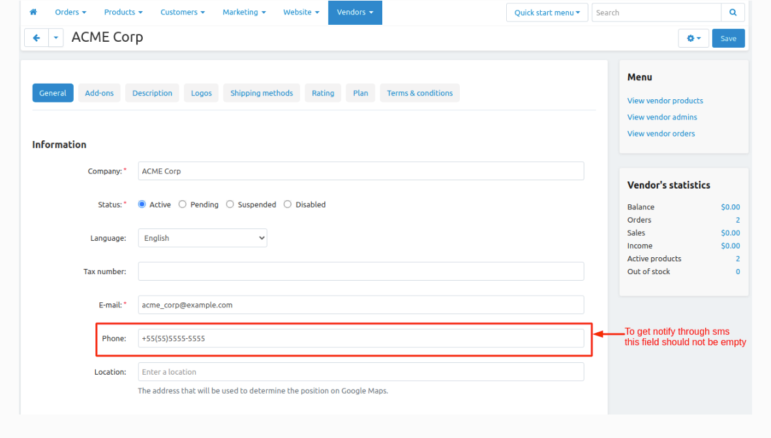Open View vendor orders link

tap(661, 133)
